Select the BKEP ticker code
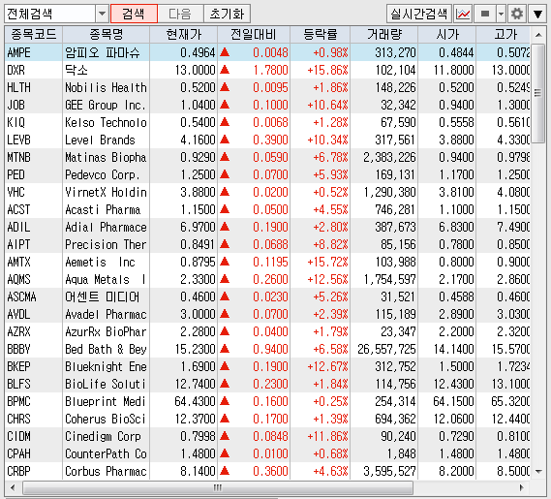 pyautogui.click(x=18, y=366)
